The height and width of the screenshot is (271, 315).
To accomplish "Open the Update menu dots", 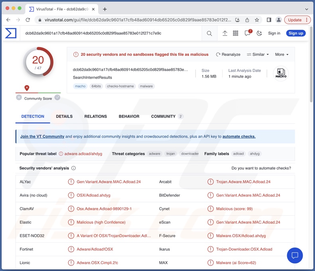I will pos(307,20).
